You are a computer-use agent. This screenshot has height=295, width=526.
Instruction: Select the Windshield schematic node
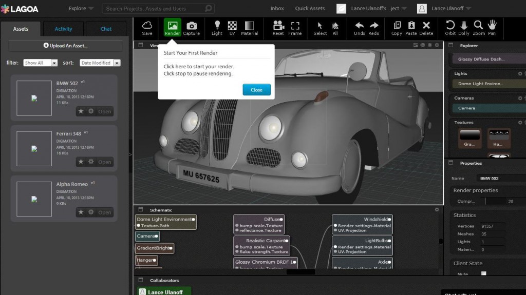pyautogui.click(x=362, y=224)
